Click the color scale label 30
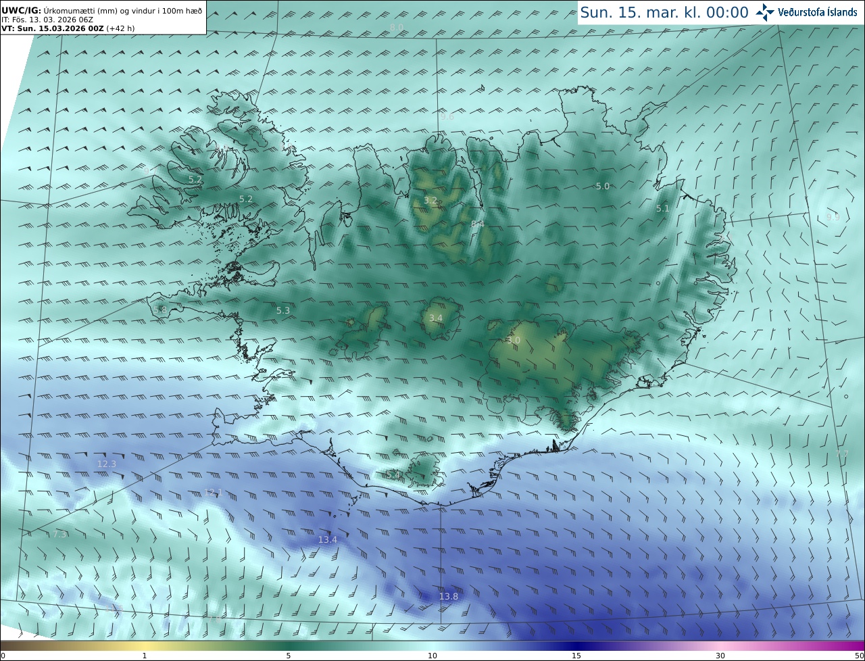The image size is (865, 661). [720, 656]
